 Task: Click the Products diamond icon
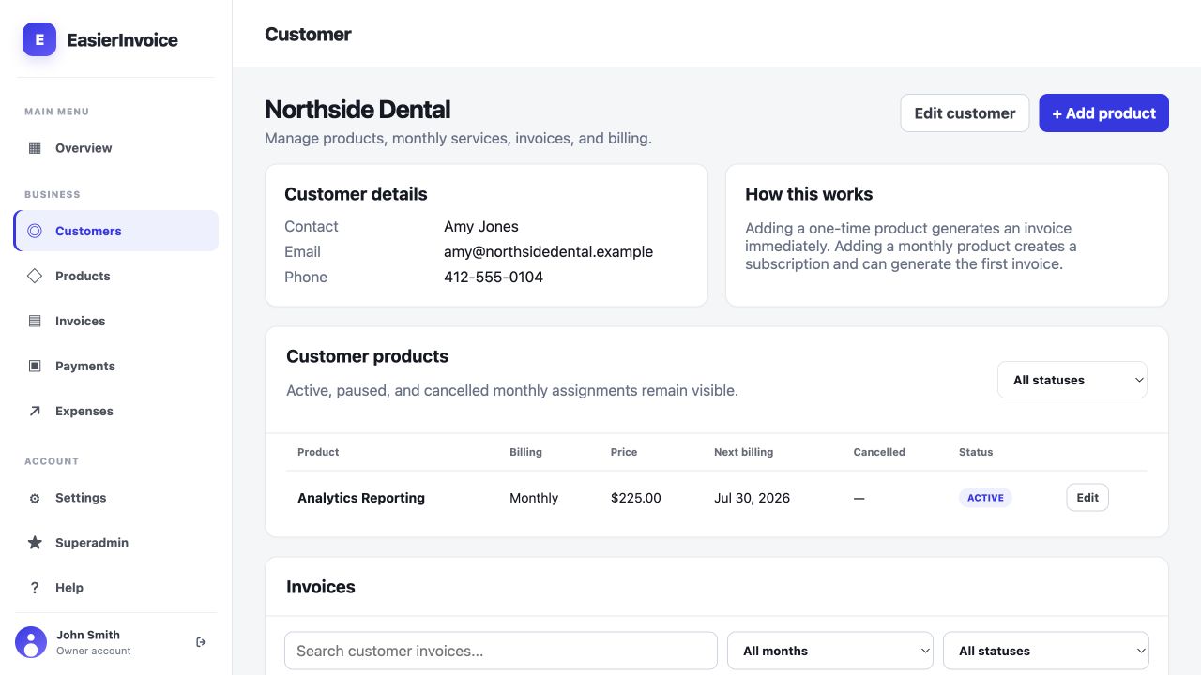[35, 276]
